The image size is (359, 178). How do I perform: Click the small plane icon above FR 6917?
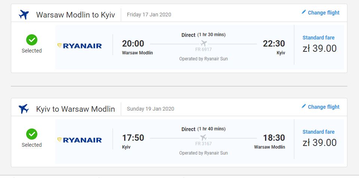click(203, 43)
